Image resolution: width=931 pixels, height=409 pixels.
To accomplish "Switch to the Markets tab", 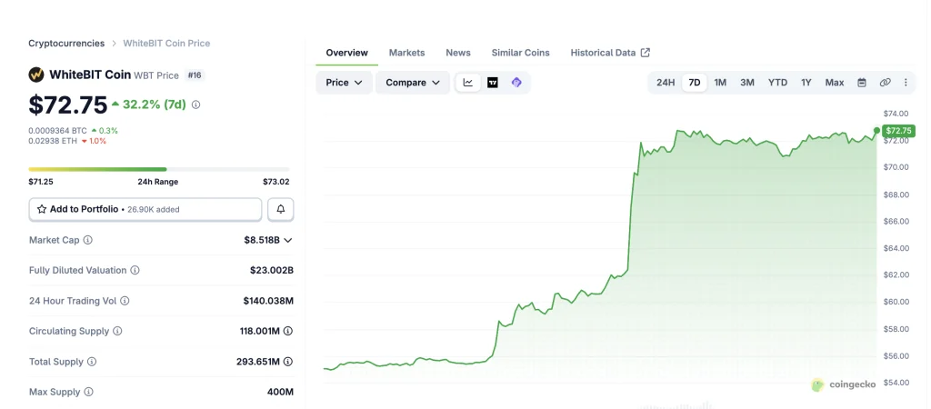I will (406, 53).
